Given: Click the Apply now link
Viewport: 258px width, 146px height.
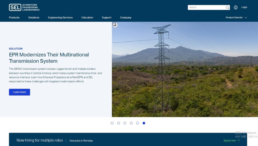Looking at the screenshot, I should pos(231,140).
